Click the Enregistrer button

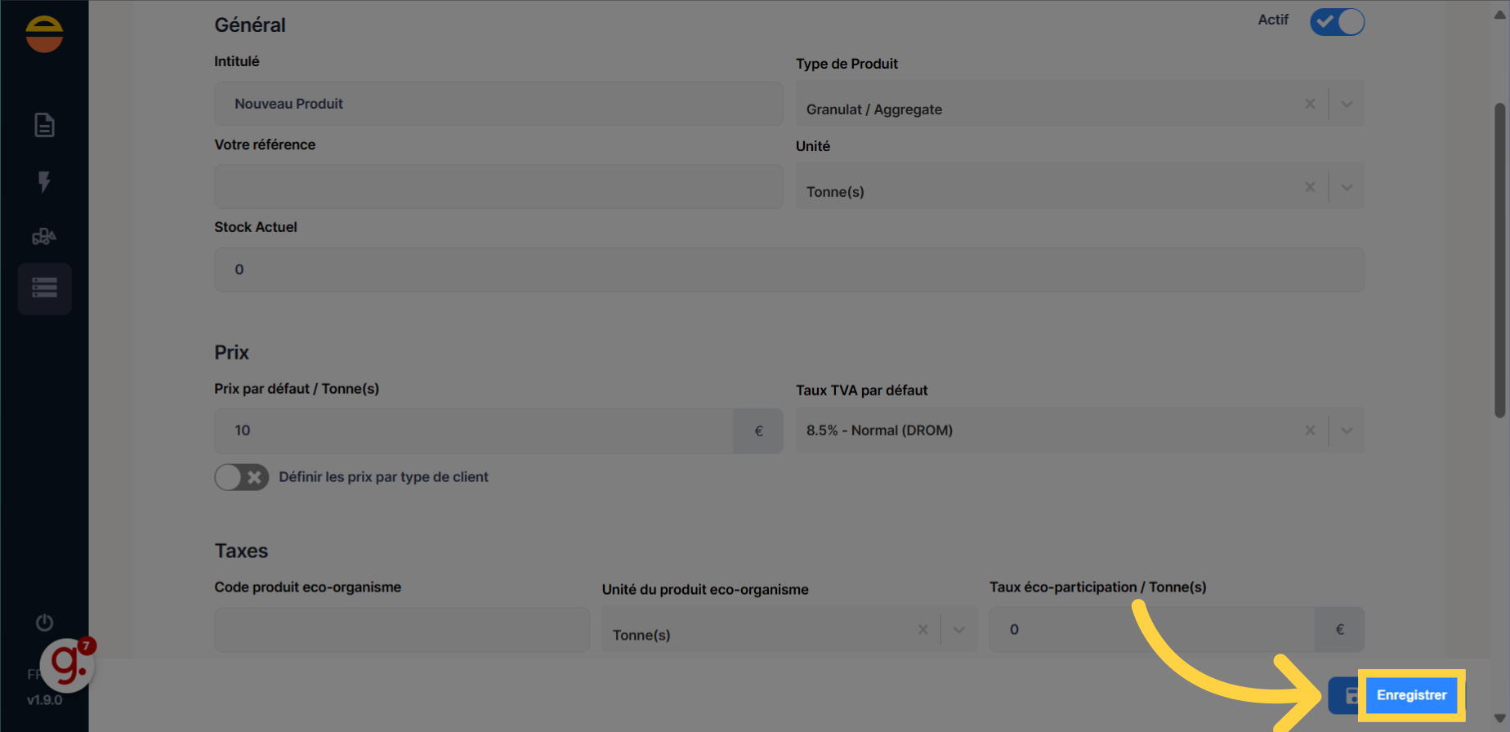[x=1411, y=695]
